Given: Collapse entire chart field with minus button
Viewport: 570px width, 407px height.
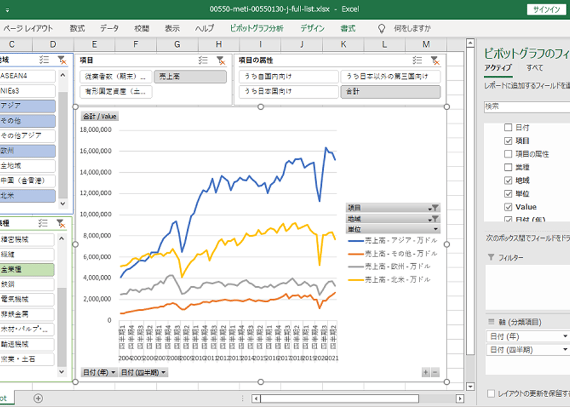Looking at the screenshot, I should point(435,372).
